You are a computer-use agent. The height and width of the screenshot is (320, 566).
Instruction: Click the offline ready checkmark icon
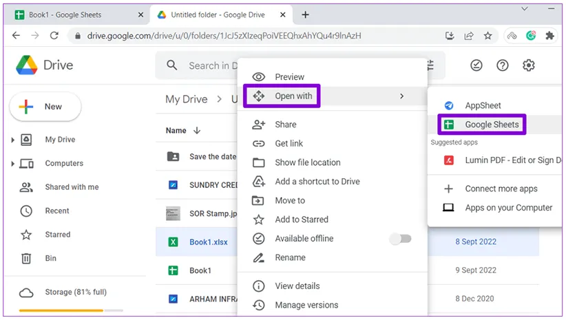476,65
